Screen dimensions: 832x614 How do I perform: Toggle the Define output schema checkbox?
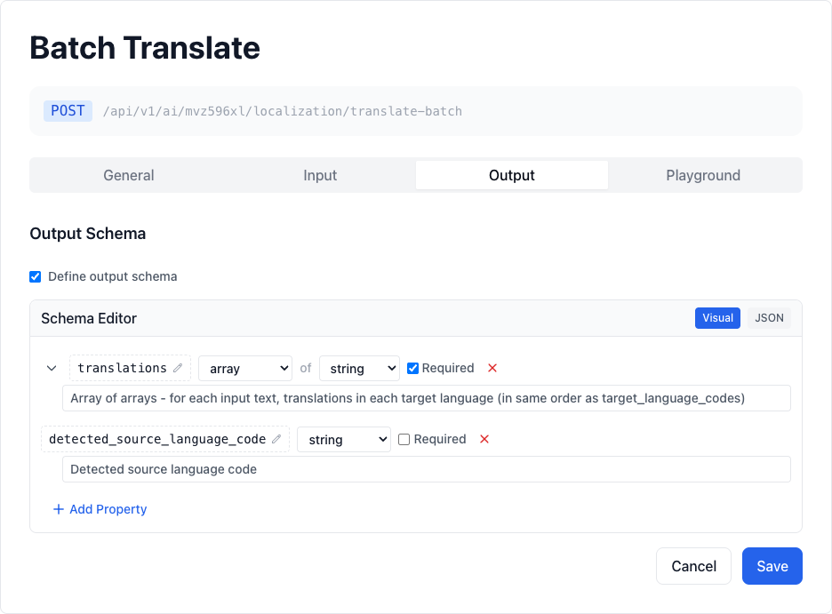click(35, 276)
